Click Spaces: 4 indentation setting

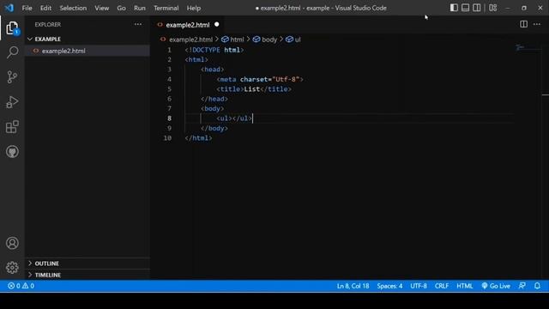tap(389, 286)
